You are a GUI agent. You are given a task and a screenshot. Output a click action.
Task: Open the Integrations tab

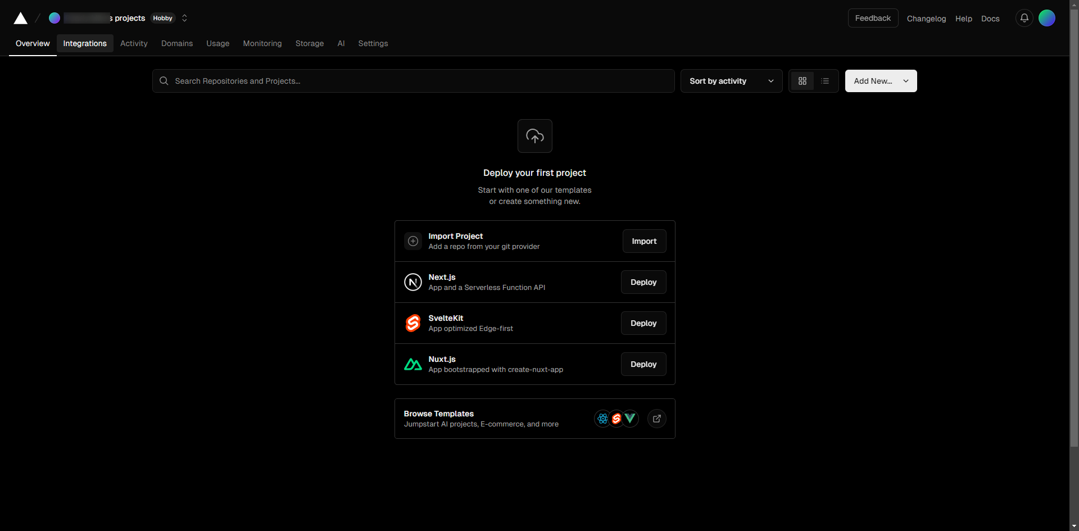tap(85, 43)
